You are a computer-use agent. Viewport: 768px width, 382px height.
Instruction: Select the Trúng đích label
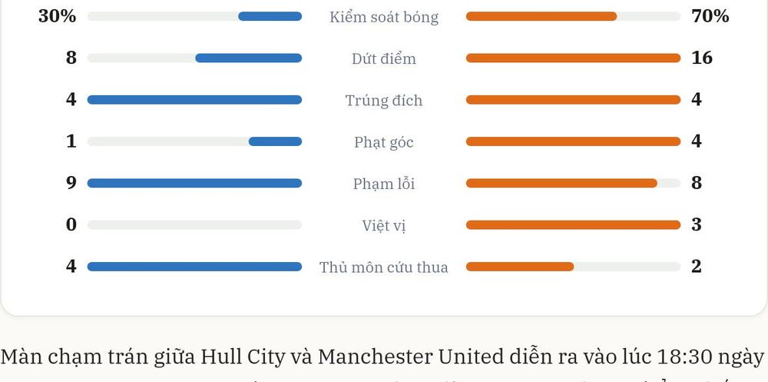(383, 101)
